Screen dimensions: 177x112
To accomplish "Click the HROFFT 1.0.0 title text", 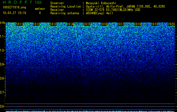I will [22, 2].
